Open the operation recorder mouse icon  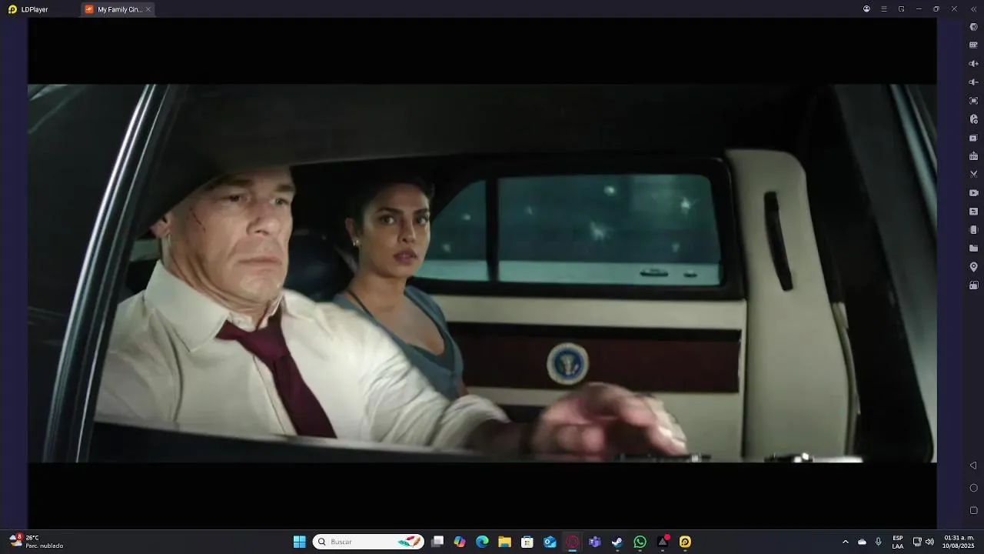(973, 119)
